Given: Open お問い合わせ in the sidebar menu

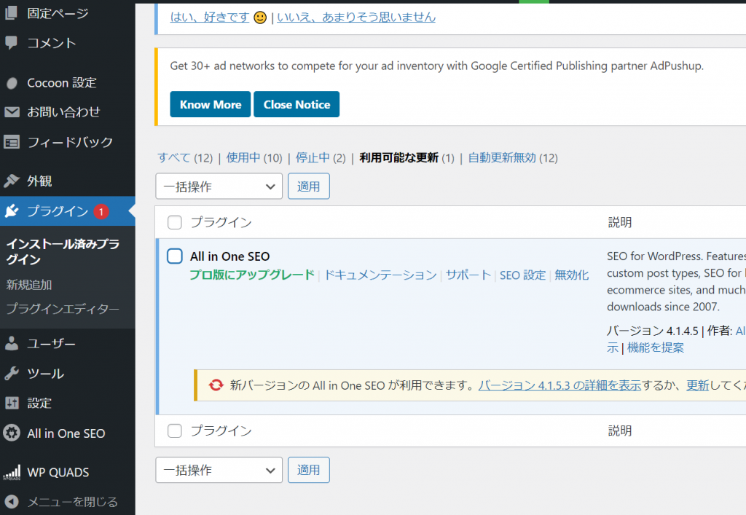Looking at the screenshot, I should tap(64, 111).
